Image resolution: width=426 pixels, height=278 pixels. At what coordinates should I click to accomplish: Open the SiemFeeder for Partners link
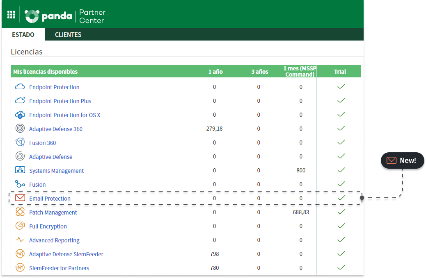tap(59, 268)
